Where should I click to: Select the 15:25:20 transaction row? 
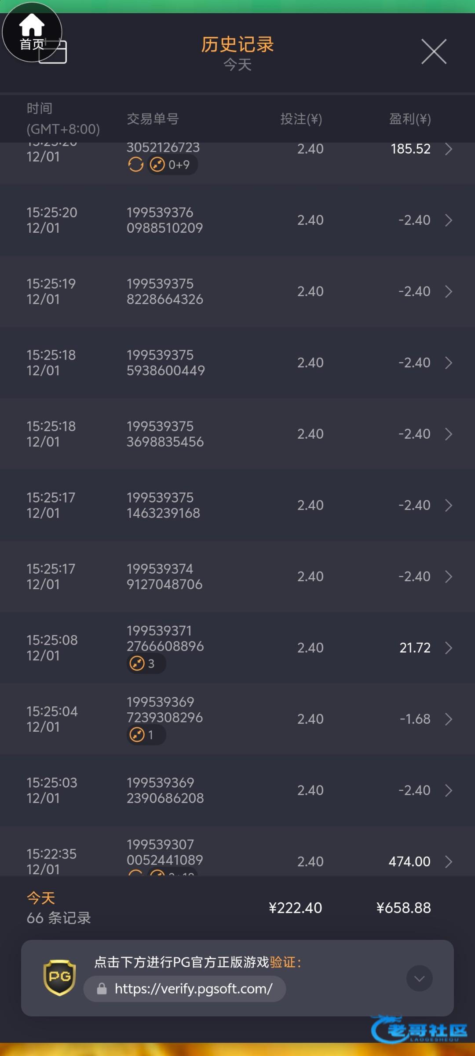click(x=237, y=220)
